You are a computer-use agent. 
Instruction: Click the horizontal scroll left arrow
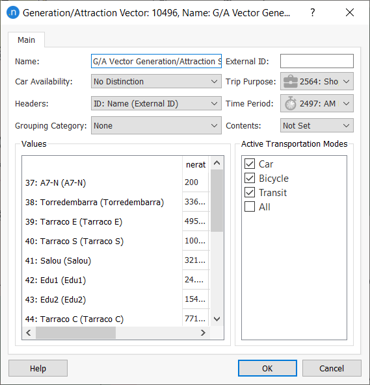pos(29,332)
